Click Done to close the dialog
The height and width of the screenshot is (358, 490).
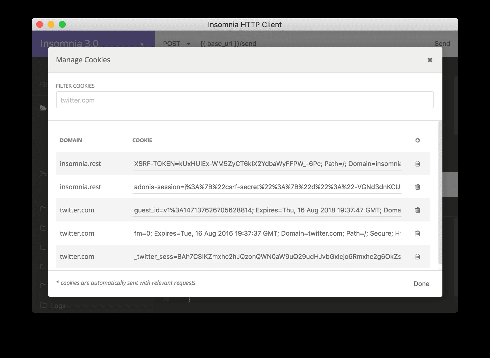(421, 284)
